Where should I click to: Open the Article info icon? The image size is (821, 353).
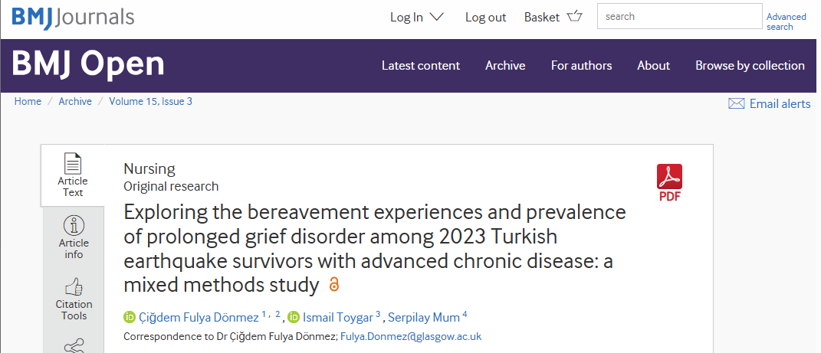point(74,226)
